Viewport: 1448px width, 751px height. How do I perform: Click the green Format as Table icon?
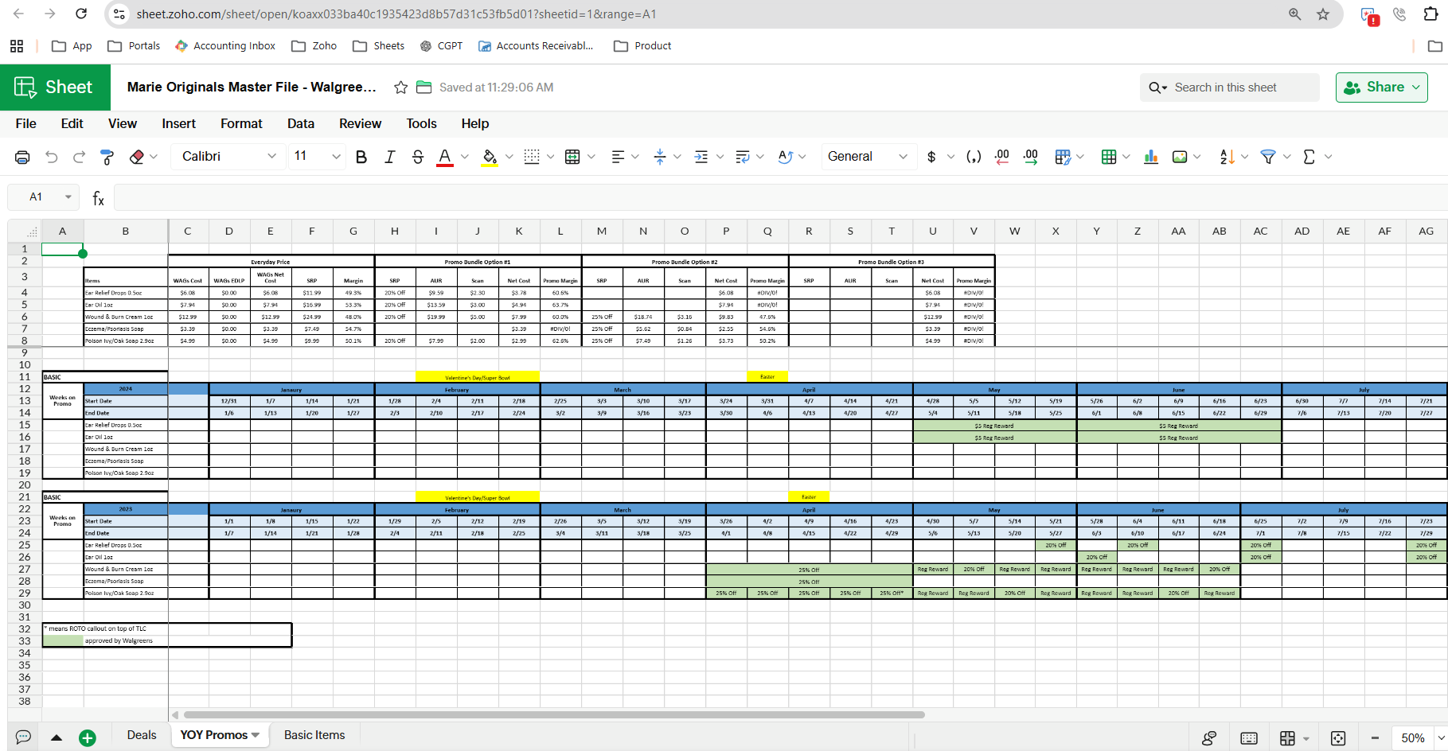pos(1109,157)
